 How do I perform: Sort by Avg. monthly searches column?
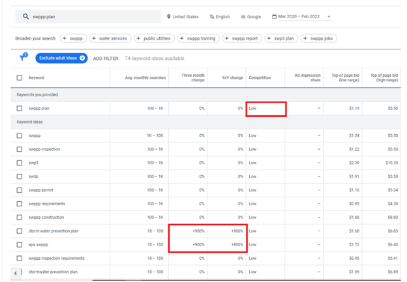coord(145,78)
